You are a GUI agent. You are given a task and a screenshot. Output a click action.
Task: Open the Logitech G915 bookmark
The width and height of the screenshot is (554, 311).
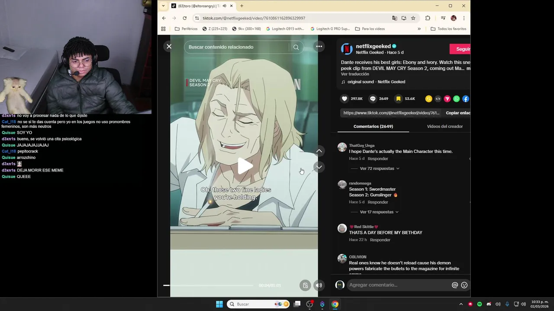pos(285,29)
